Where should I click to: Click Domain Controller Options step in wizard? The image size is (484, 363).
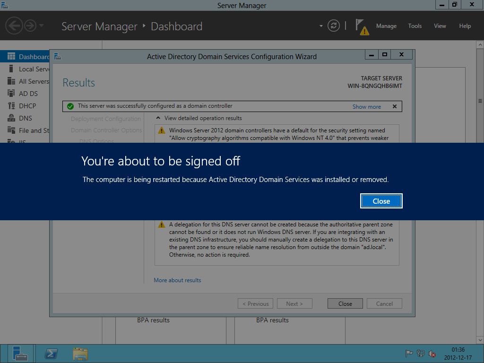coord(106,130)
